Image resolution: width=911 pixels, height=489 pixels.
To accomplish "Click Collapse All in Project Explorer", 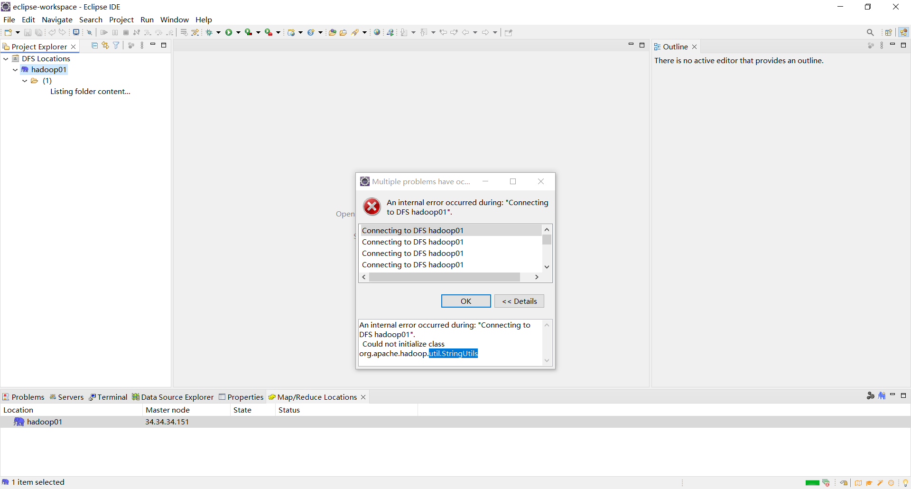I will (94, 45).
